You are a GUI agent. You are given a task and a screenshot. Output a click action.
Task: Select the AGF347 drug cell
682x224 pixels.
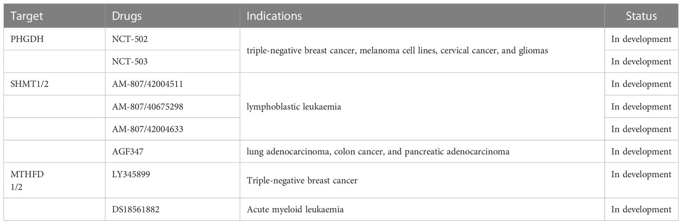click(172, 151)
